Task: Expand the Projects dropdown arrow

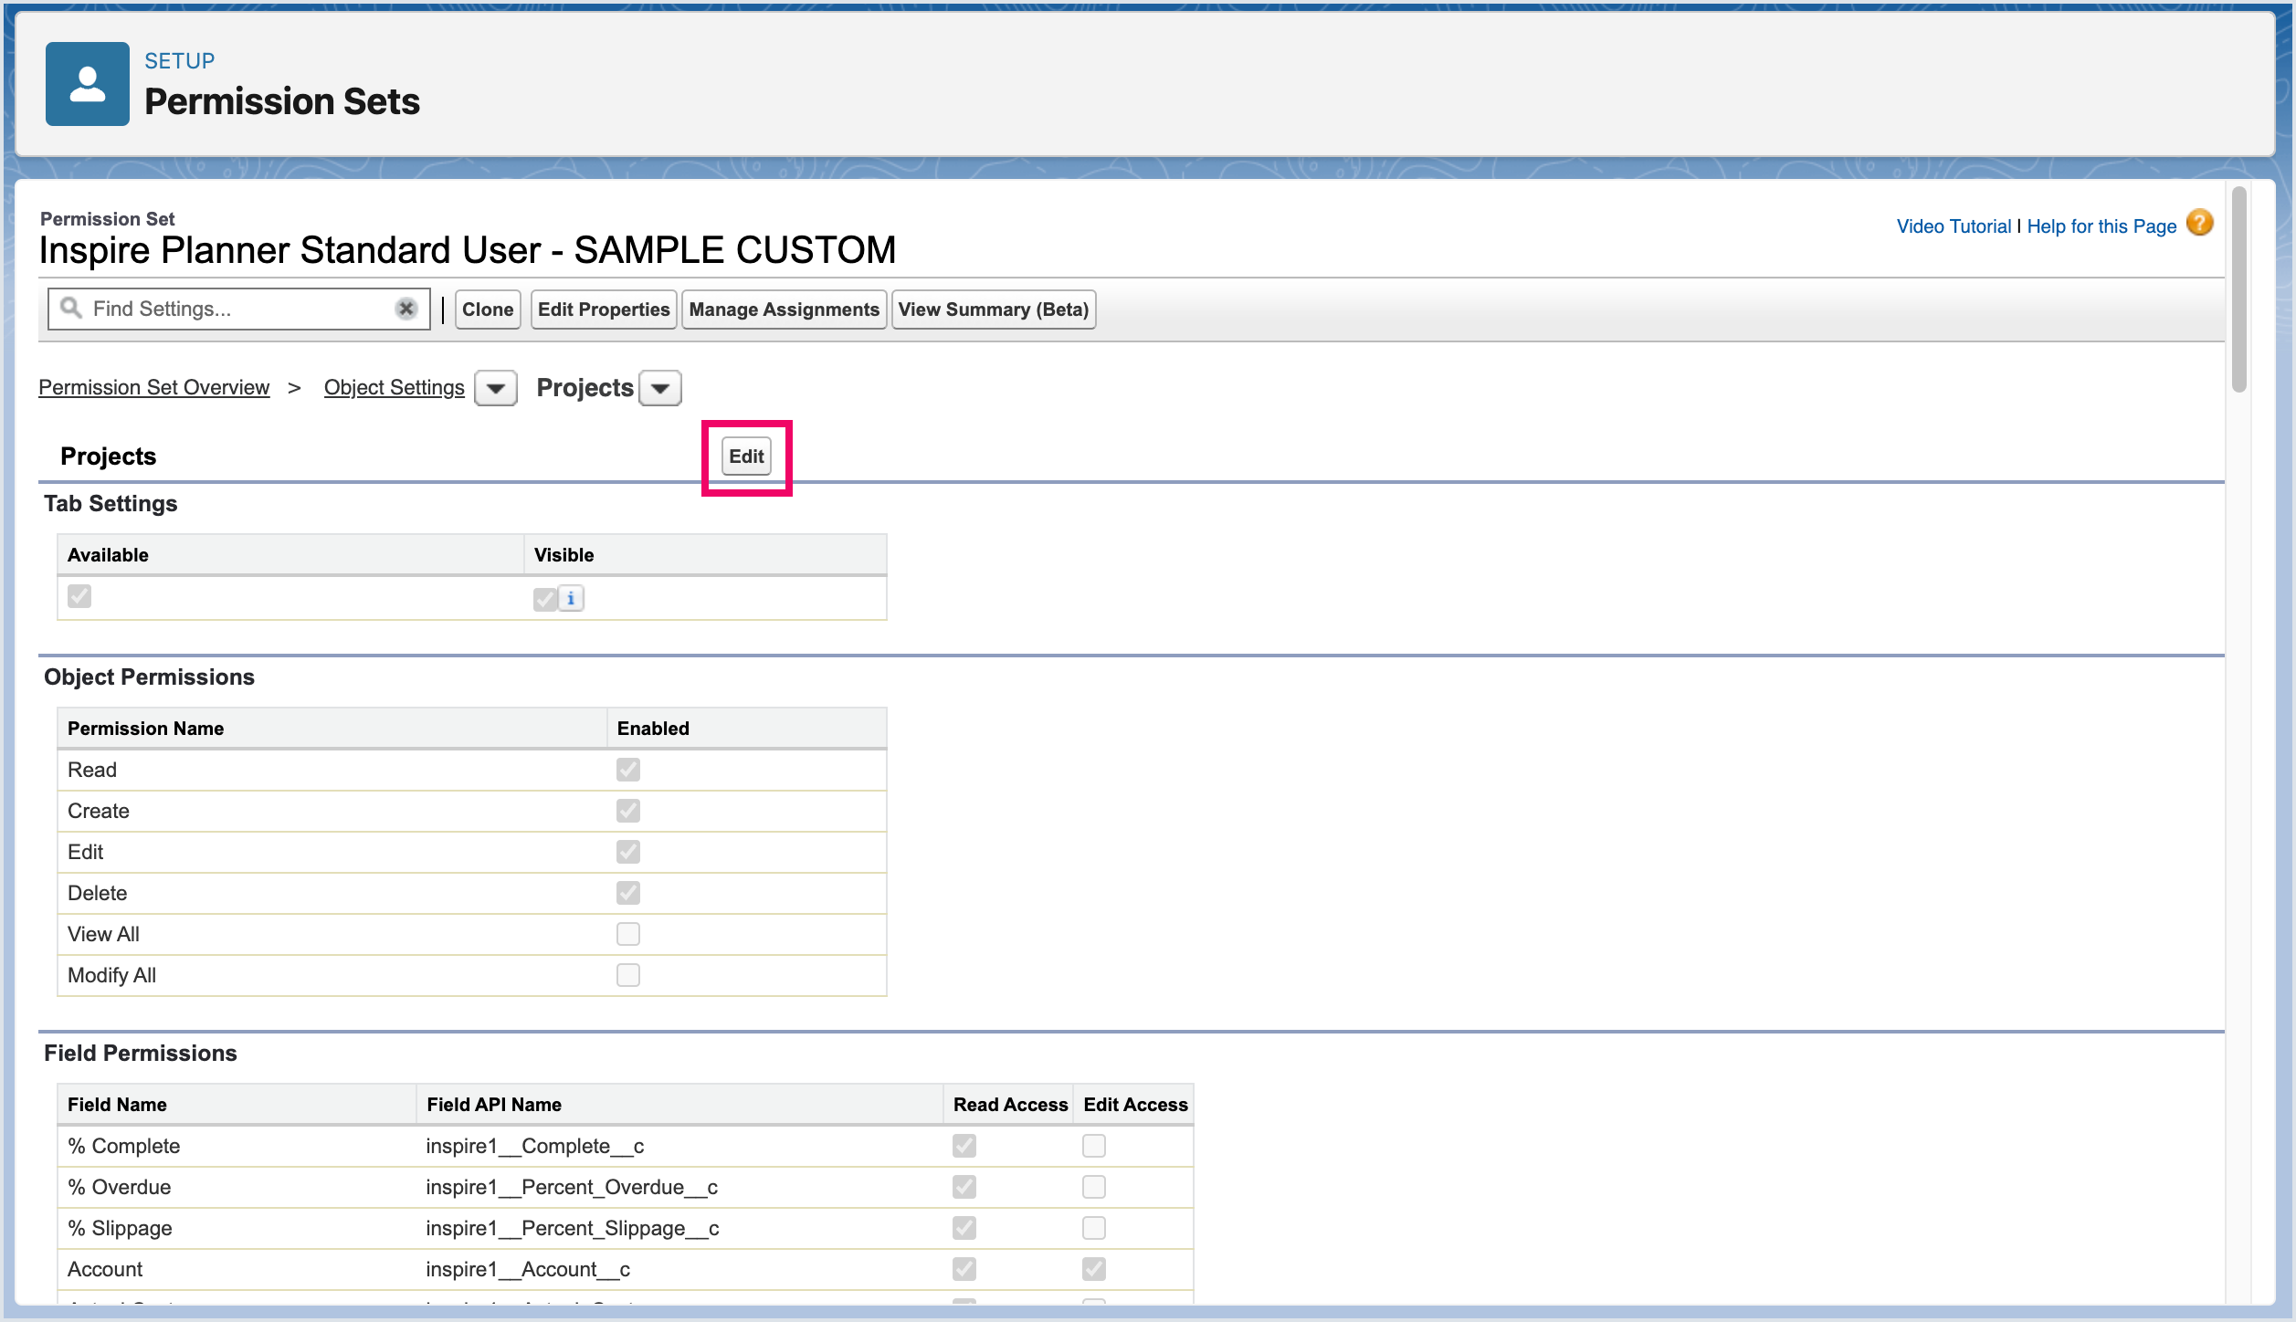Action: click(x=660, y=388)
